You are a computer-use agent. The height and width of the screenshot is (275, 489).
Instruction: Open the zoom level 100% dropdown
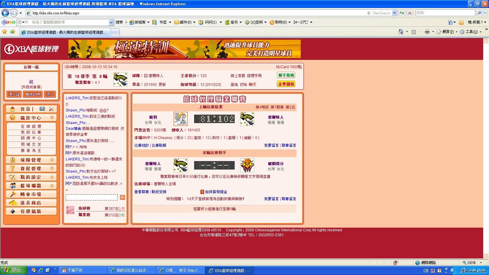(x=481, y=263)
